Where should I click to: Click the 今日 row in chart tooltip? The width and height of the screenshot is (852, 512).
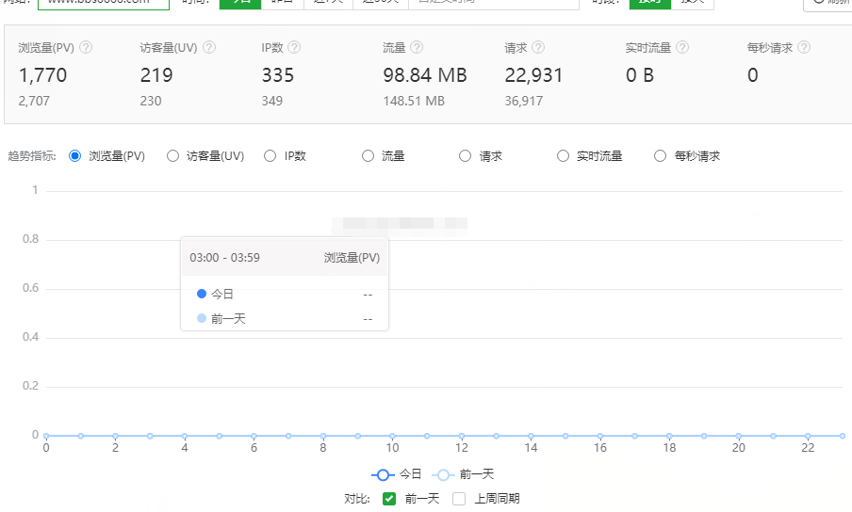[x=285, y=294]
